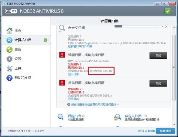Click the scanned file path C:\AMD\Support text

[117, 43]
